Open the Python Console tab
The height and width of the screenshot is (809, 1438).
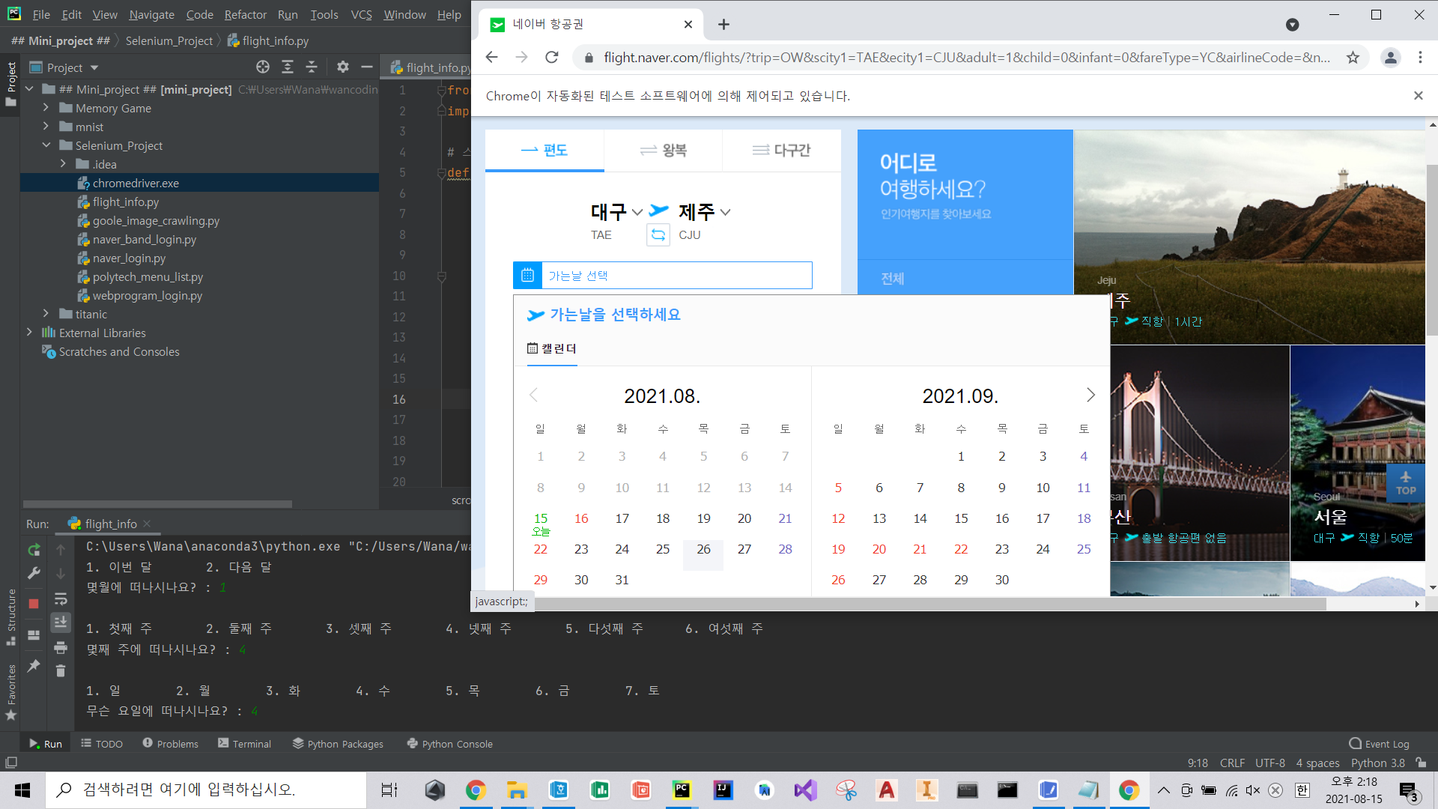point(449,744)
